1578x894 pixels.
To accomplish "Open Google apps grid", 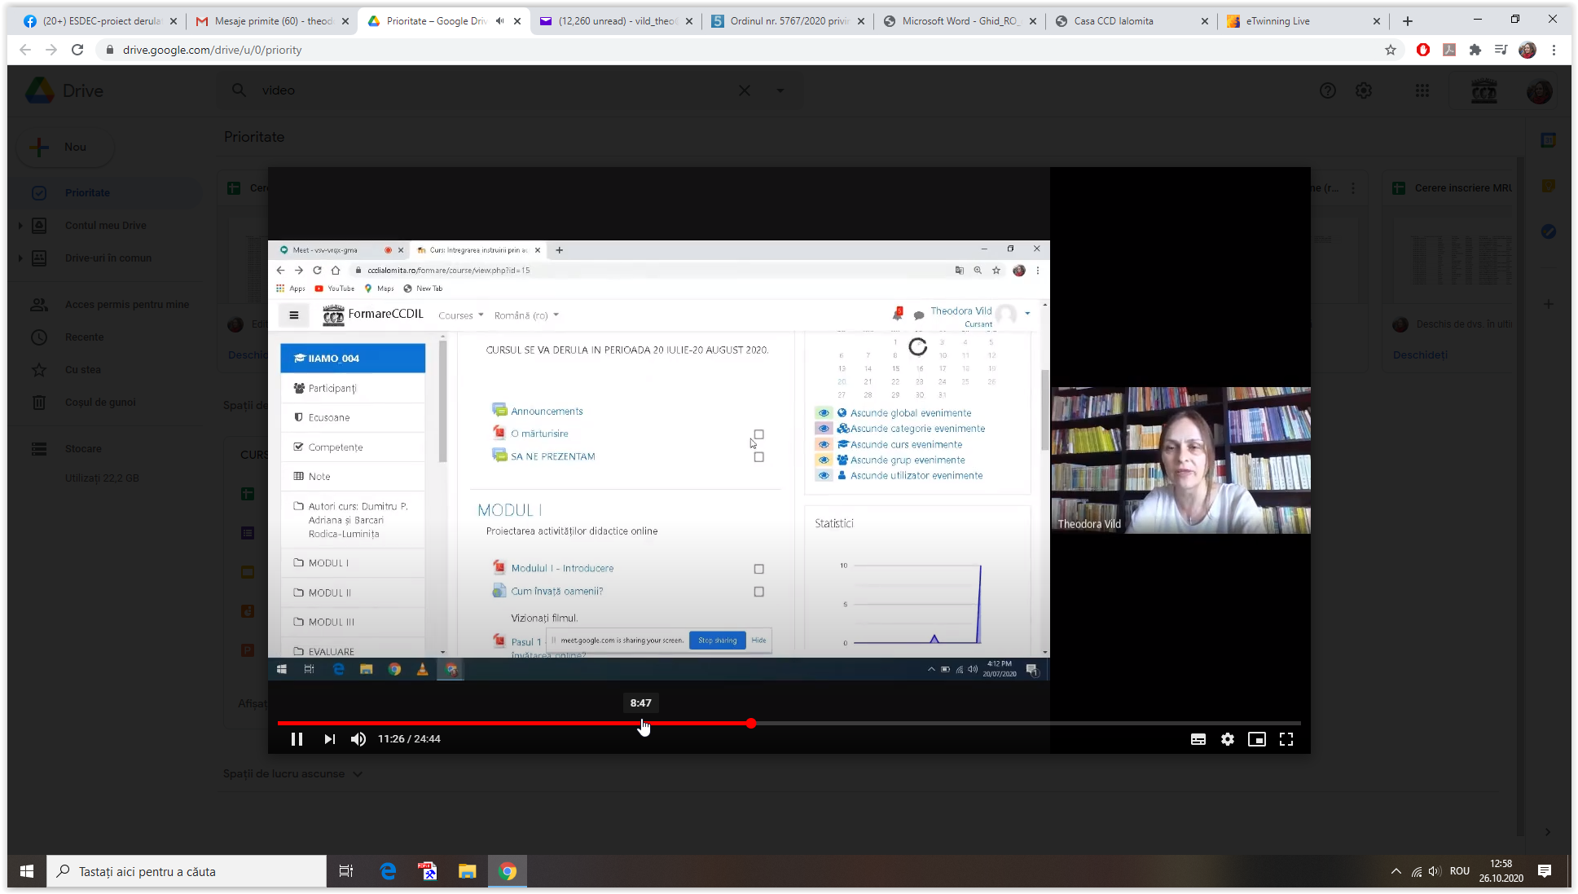I will click(x=1422, y=90).
